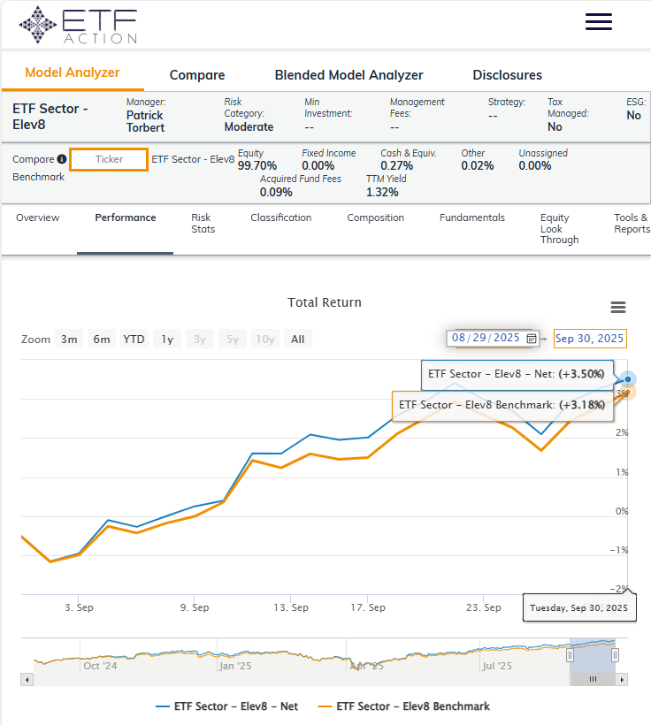Toggle ETF Sector – Elev8 Benchmark series
The image size is (651, 725).
coord(404,706)
